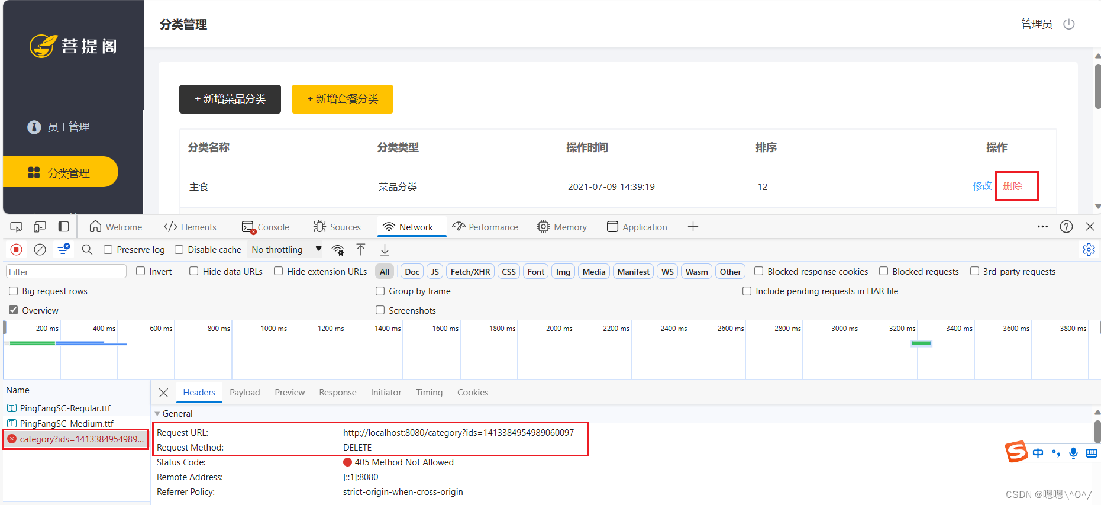Enable Group by frame
Image resolution: width=1101 pixels, height=505 pixels.
(380, 291)
